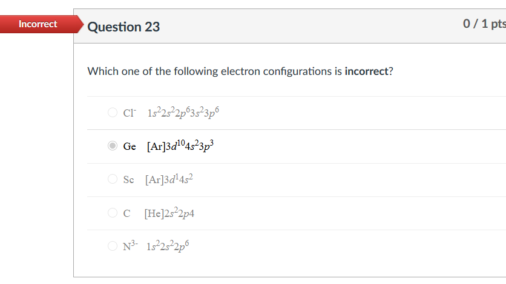
Task: Click the N³⁻ ion symbol label
Action: coord(131,246)
